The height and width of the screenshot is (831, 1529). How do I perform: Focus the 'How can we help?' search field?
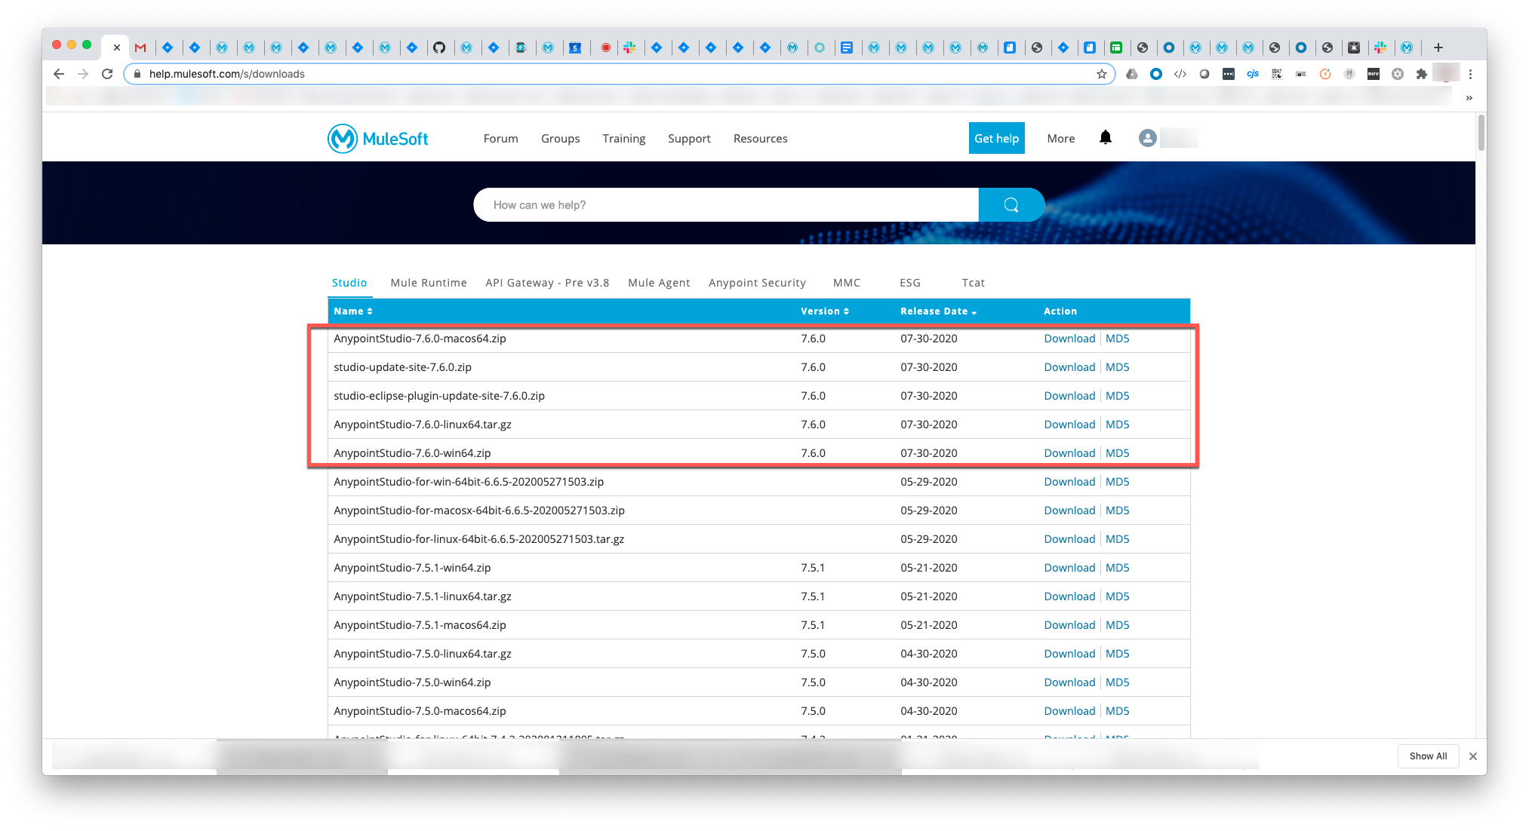(725, 205)
